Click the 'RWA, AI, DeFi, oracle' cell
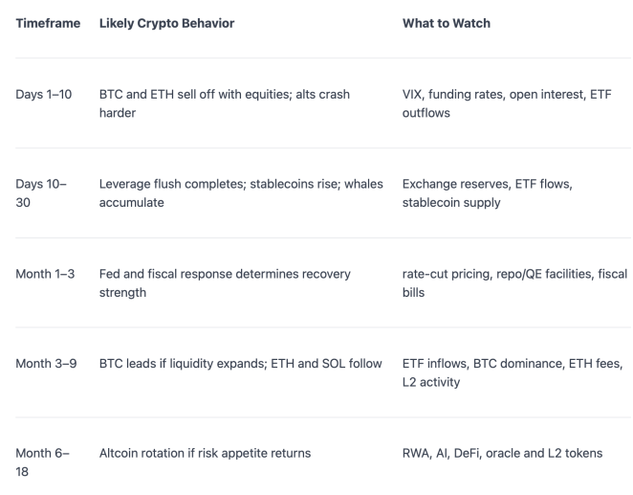The image size is (633, 495). [502, 454]
